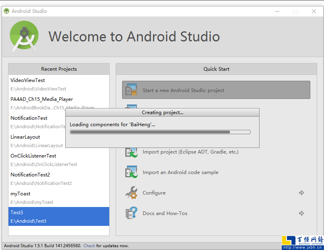This screenshot has height=250, width=324.
Task: Open the OnClickListenerTest project
Action: pos(35,156)
